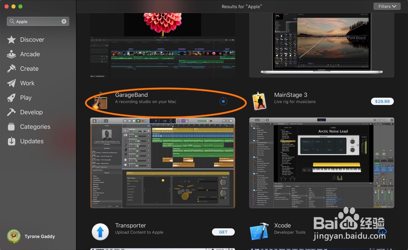The image size is (408, 250).
Task: Open the Play rocket icon
Action: click(11, 98)
